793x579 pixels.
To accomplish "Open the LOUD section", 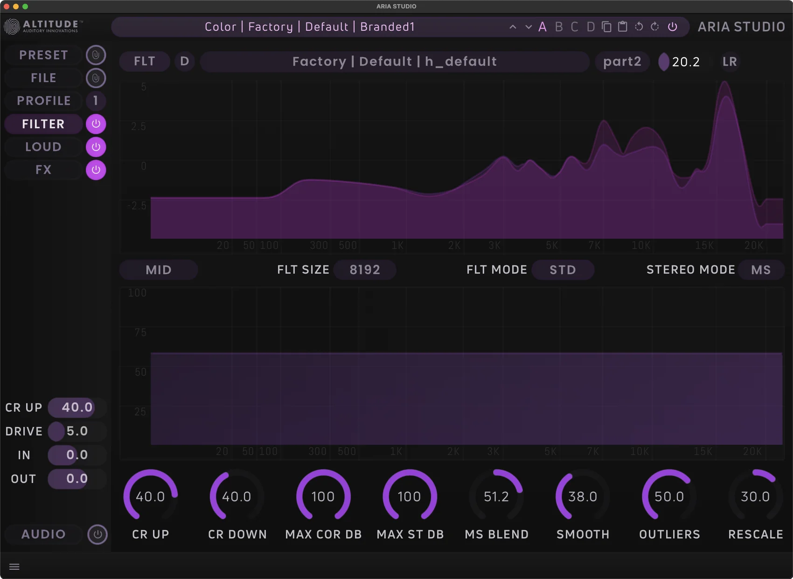I will point(43,147).
